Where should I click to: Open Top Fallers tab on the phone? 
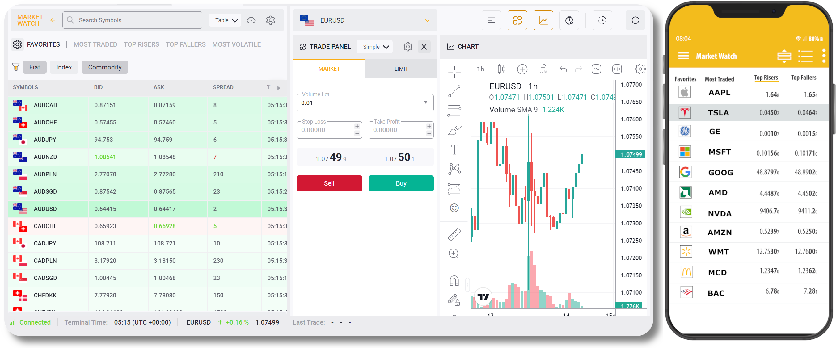[x=803, y=78]
